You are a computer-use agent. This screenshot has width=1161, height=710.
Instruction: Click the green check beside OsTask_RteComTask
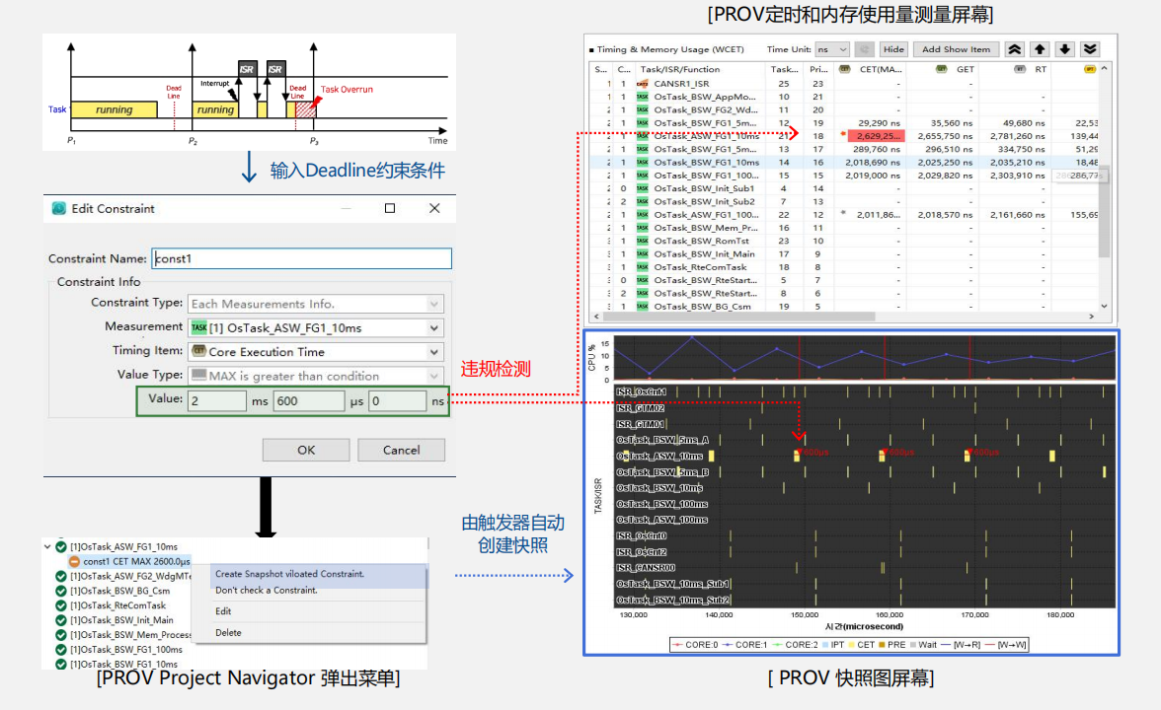pos(61,605)
